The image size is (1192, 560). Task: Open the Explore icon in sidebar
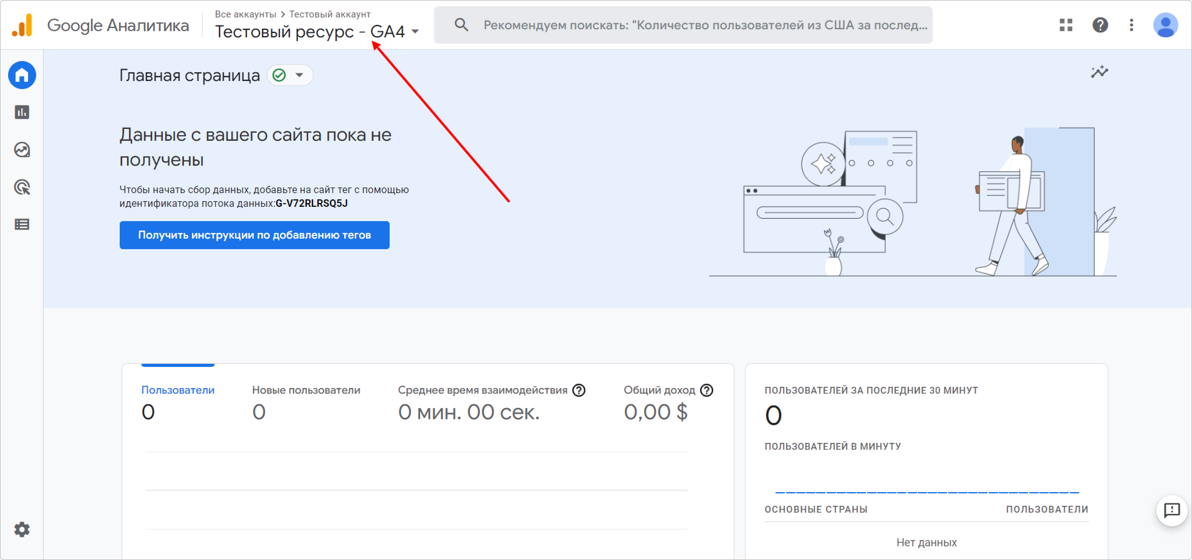point(22,150)
